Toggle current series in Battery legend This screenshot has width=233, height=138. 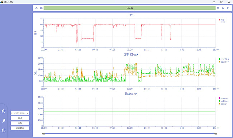[x=224, y=98]
